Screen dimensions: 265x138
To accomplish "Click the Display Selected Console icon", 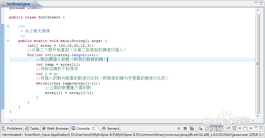I will click(234, 128).
